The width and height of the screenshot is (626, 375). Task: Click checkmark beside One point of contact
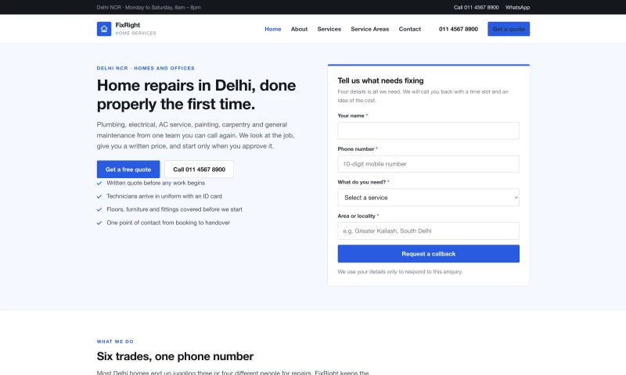tap(99, 223)
